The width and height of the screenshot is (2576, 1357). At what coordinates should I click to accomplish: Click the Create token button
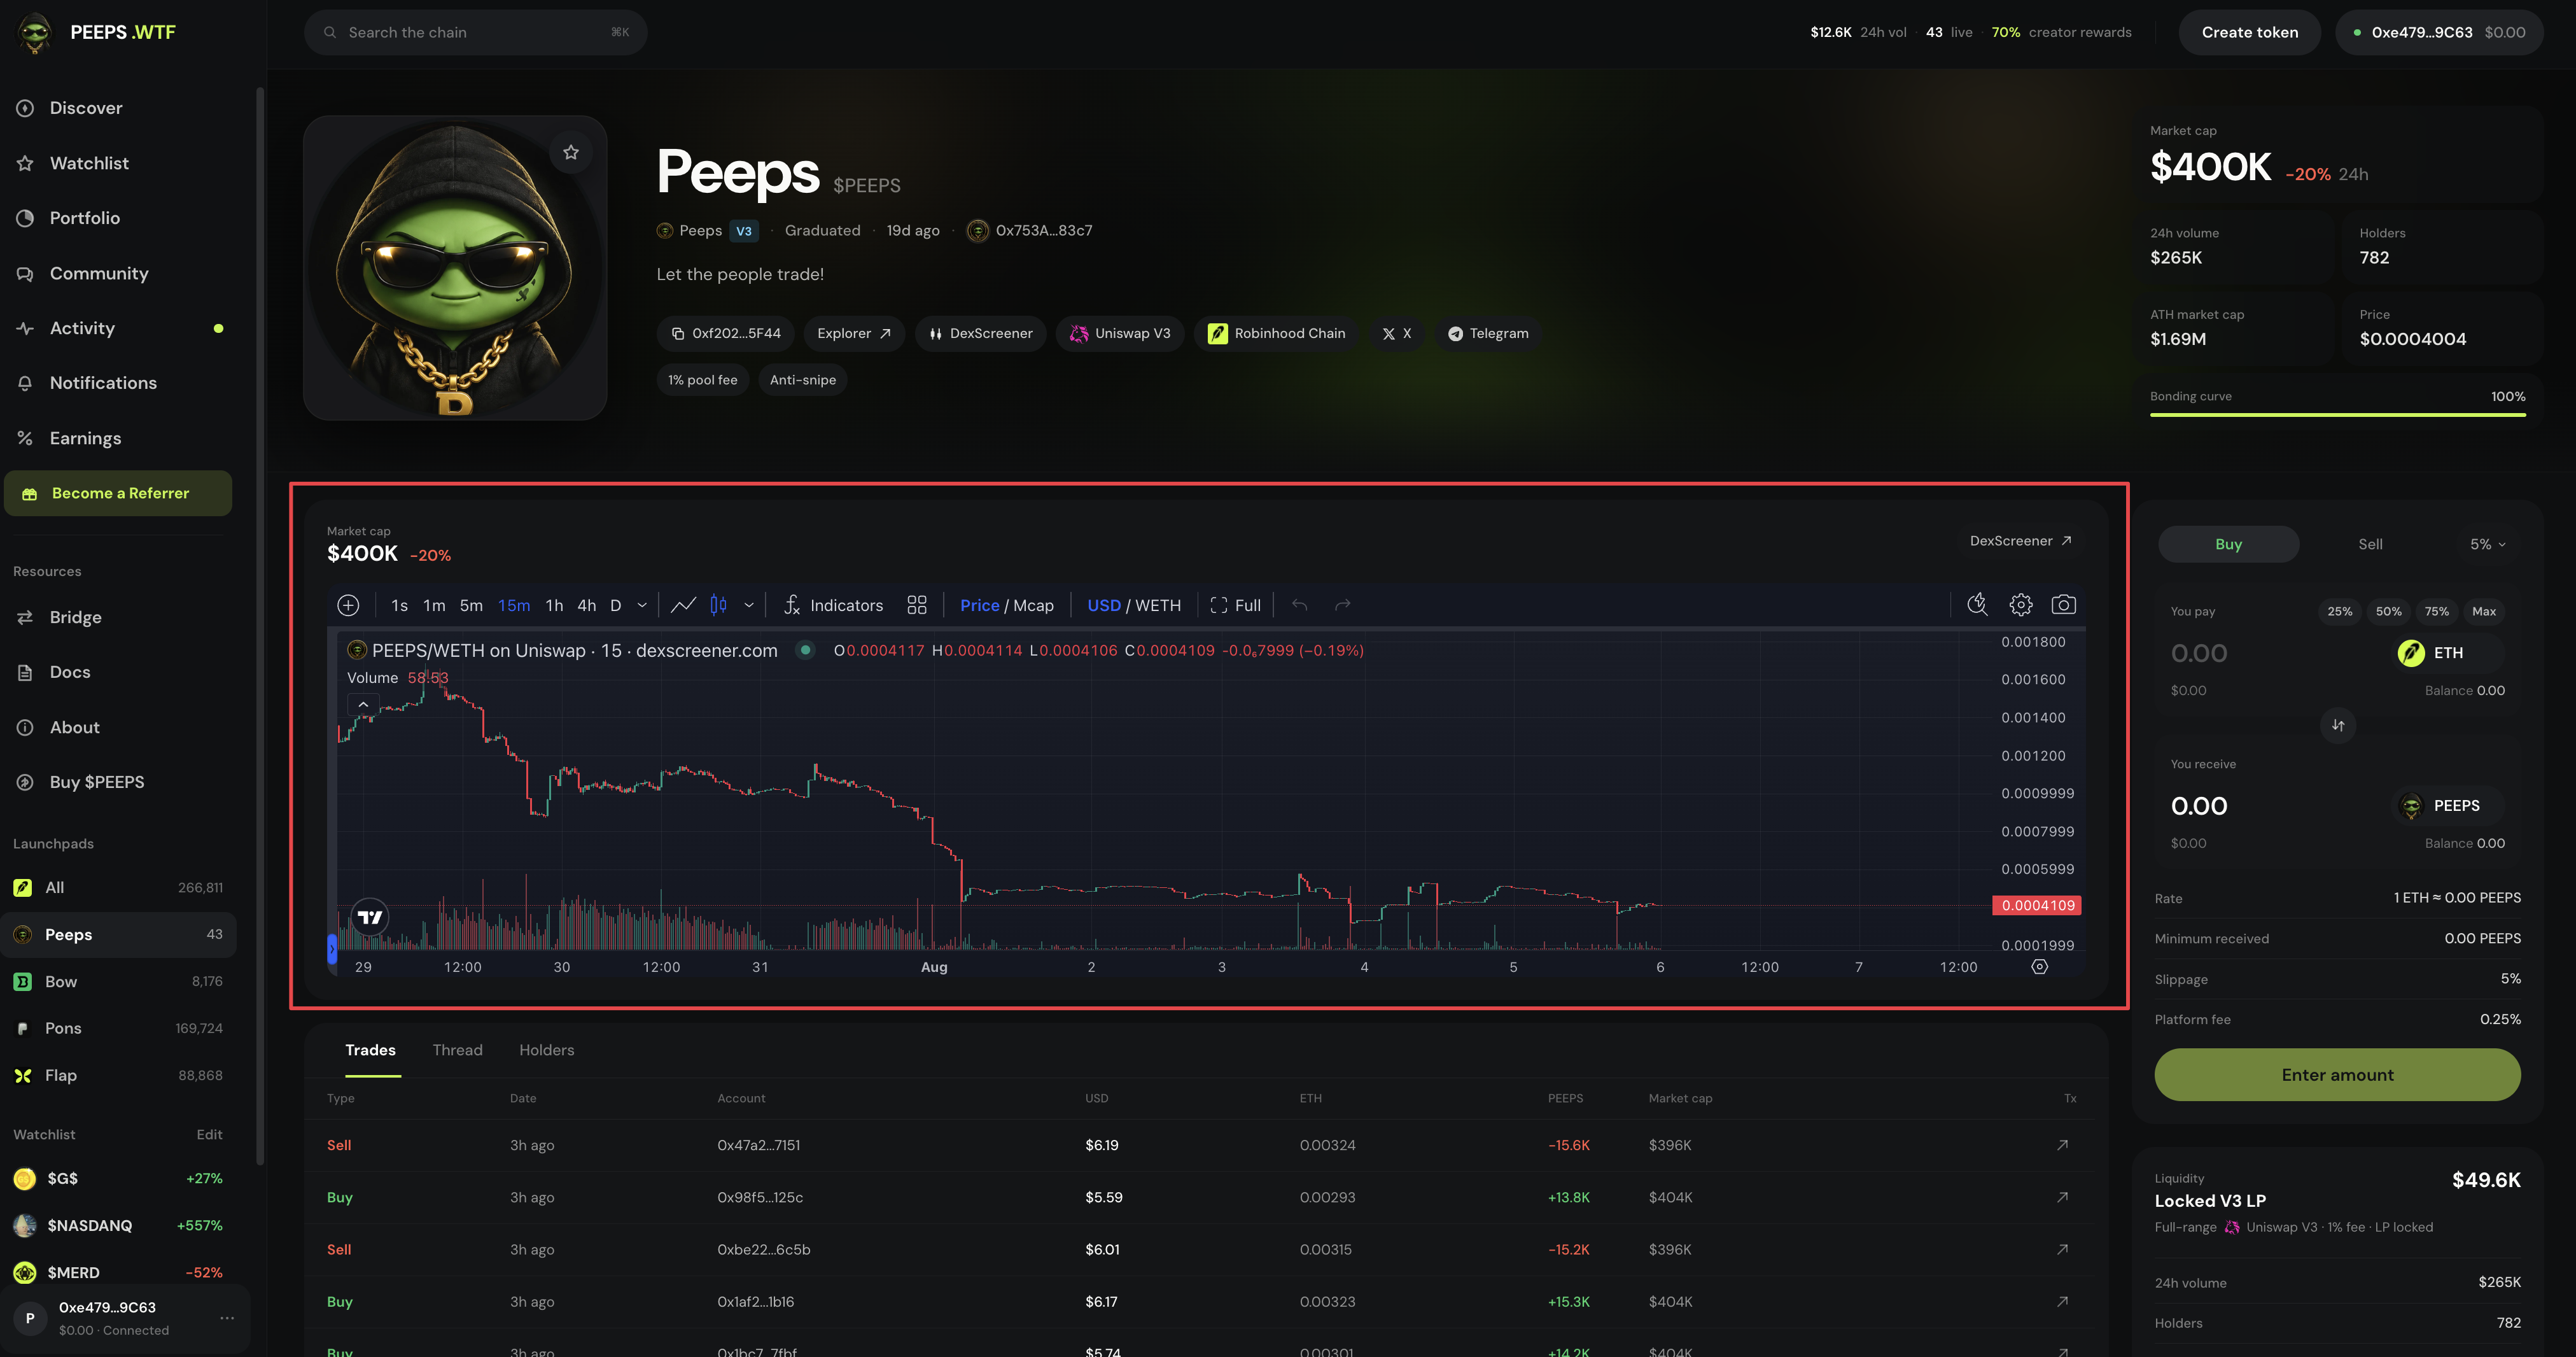[x=2249, y=32]
